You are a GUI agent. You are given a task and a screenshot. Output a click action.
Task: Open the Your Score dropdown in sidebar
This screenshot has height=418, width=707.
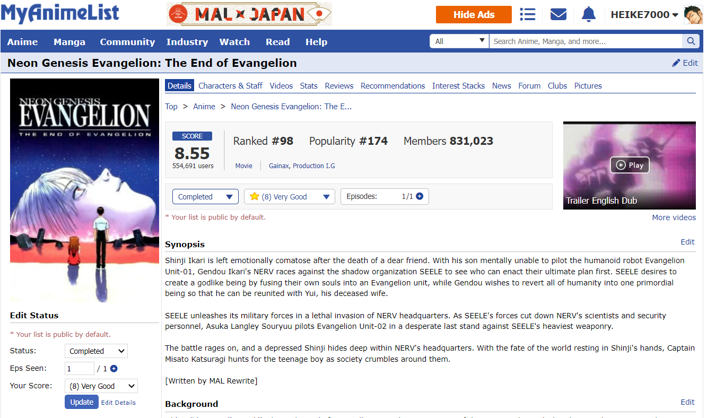[x=101, y=386]
